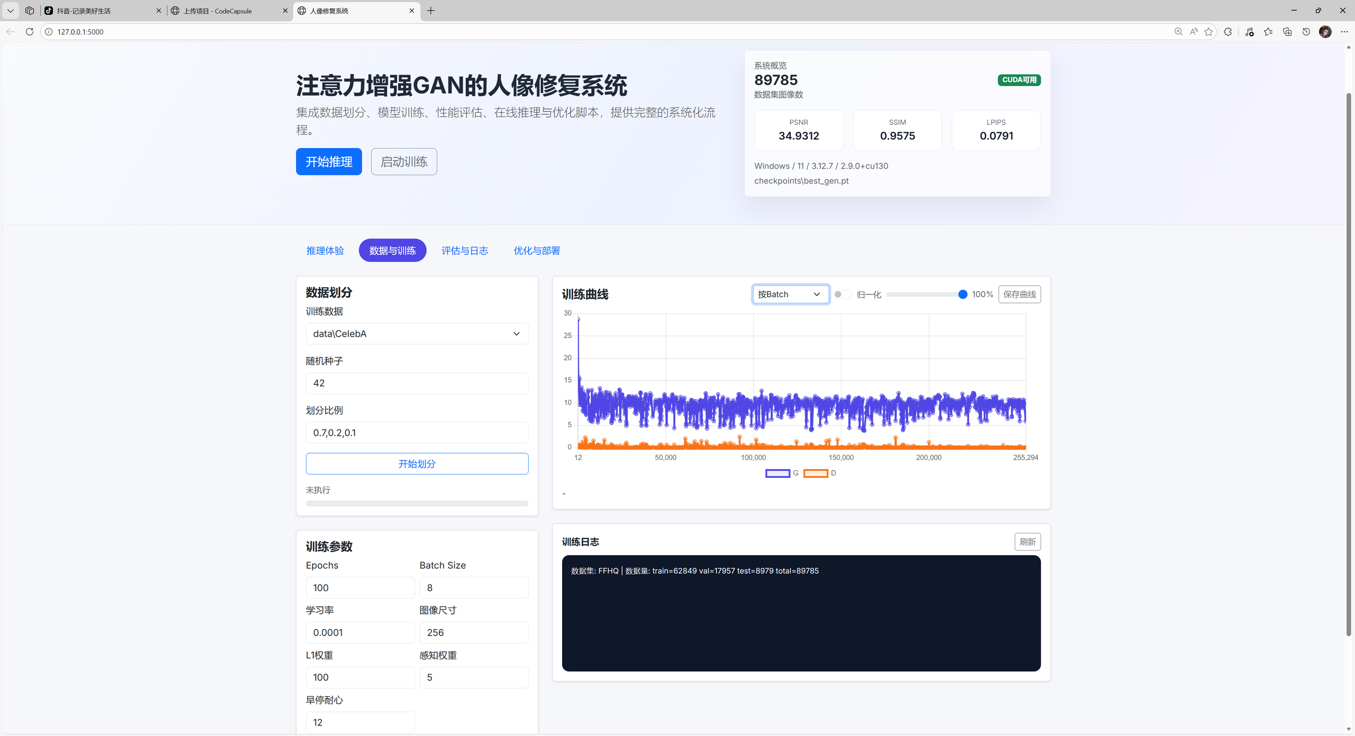Click the add-to-favorites star in address bar
Image resolution: width=1355 pixels, height=736 pixels.
pyautogui.click(x=1209, y=32)
